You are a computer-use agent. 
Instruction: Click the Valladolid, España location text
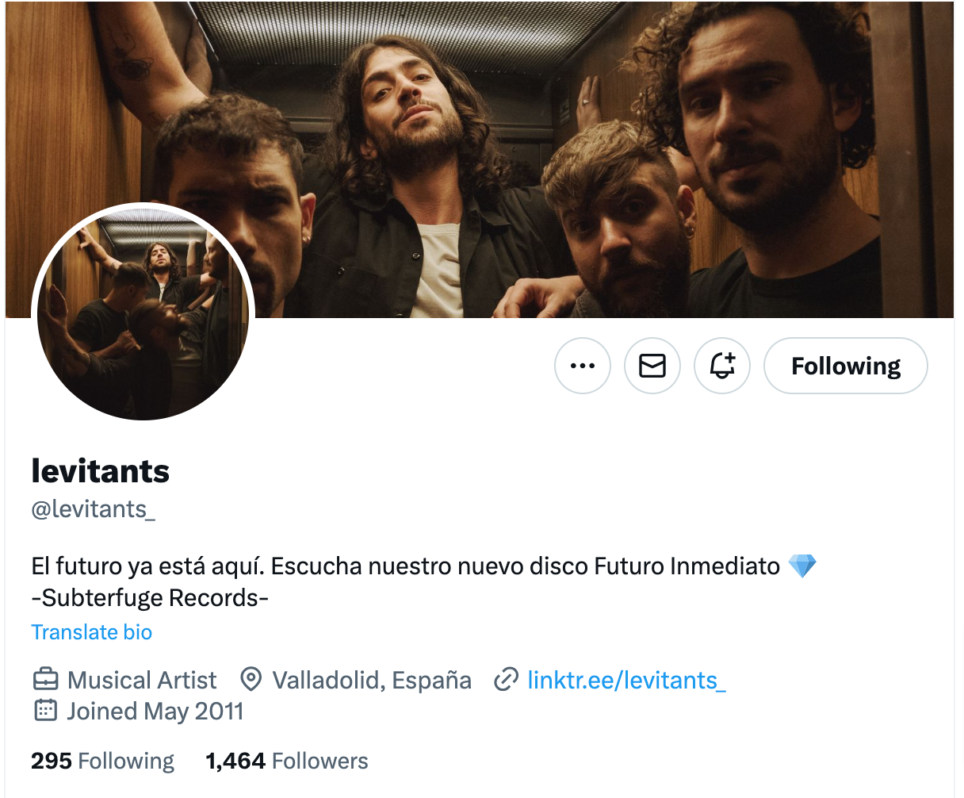372,680
